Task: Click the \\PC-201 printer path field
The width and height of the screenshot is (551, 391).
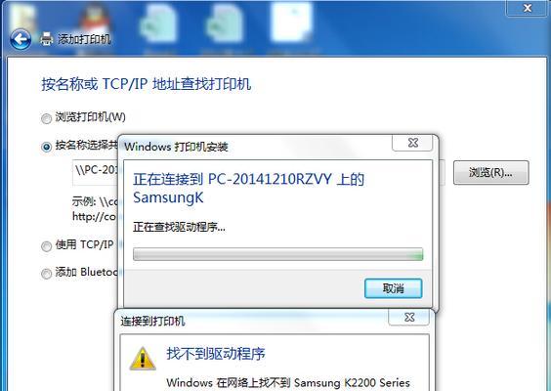Action: point(96,172)
